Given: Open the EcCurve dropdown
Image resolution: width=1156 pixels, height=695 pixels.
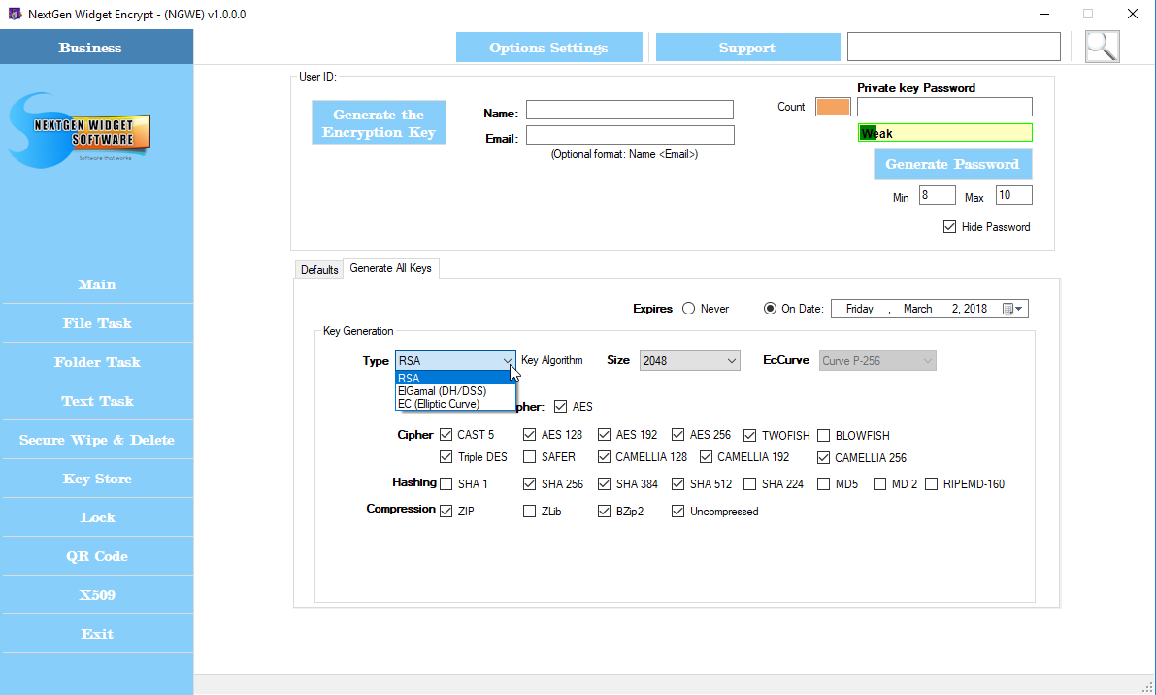Looking at the screenshot, I should tap(877, 361).
